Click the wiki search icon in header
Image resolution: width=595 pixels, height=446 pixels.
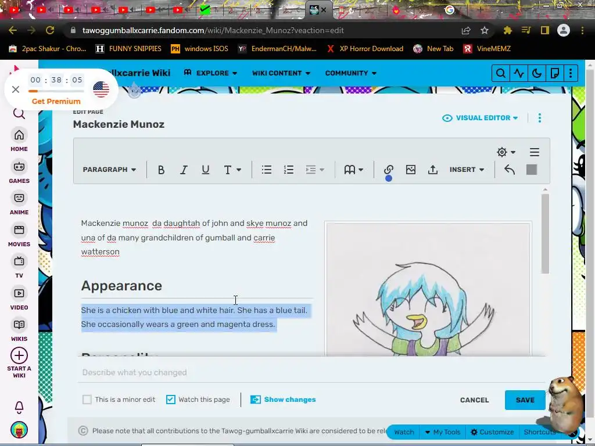coord(500,73)
